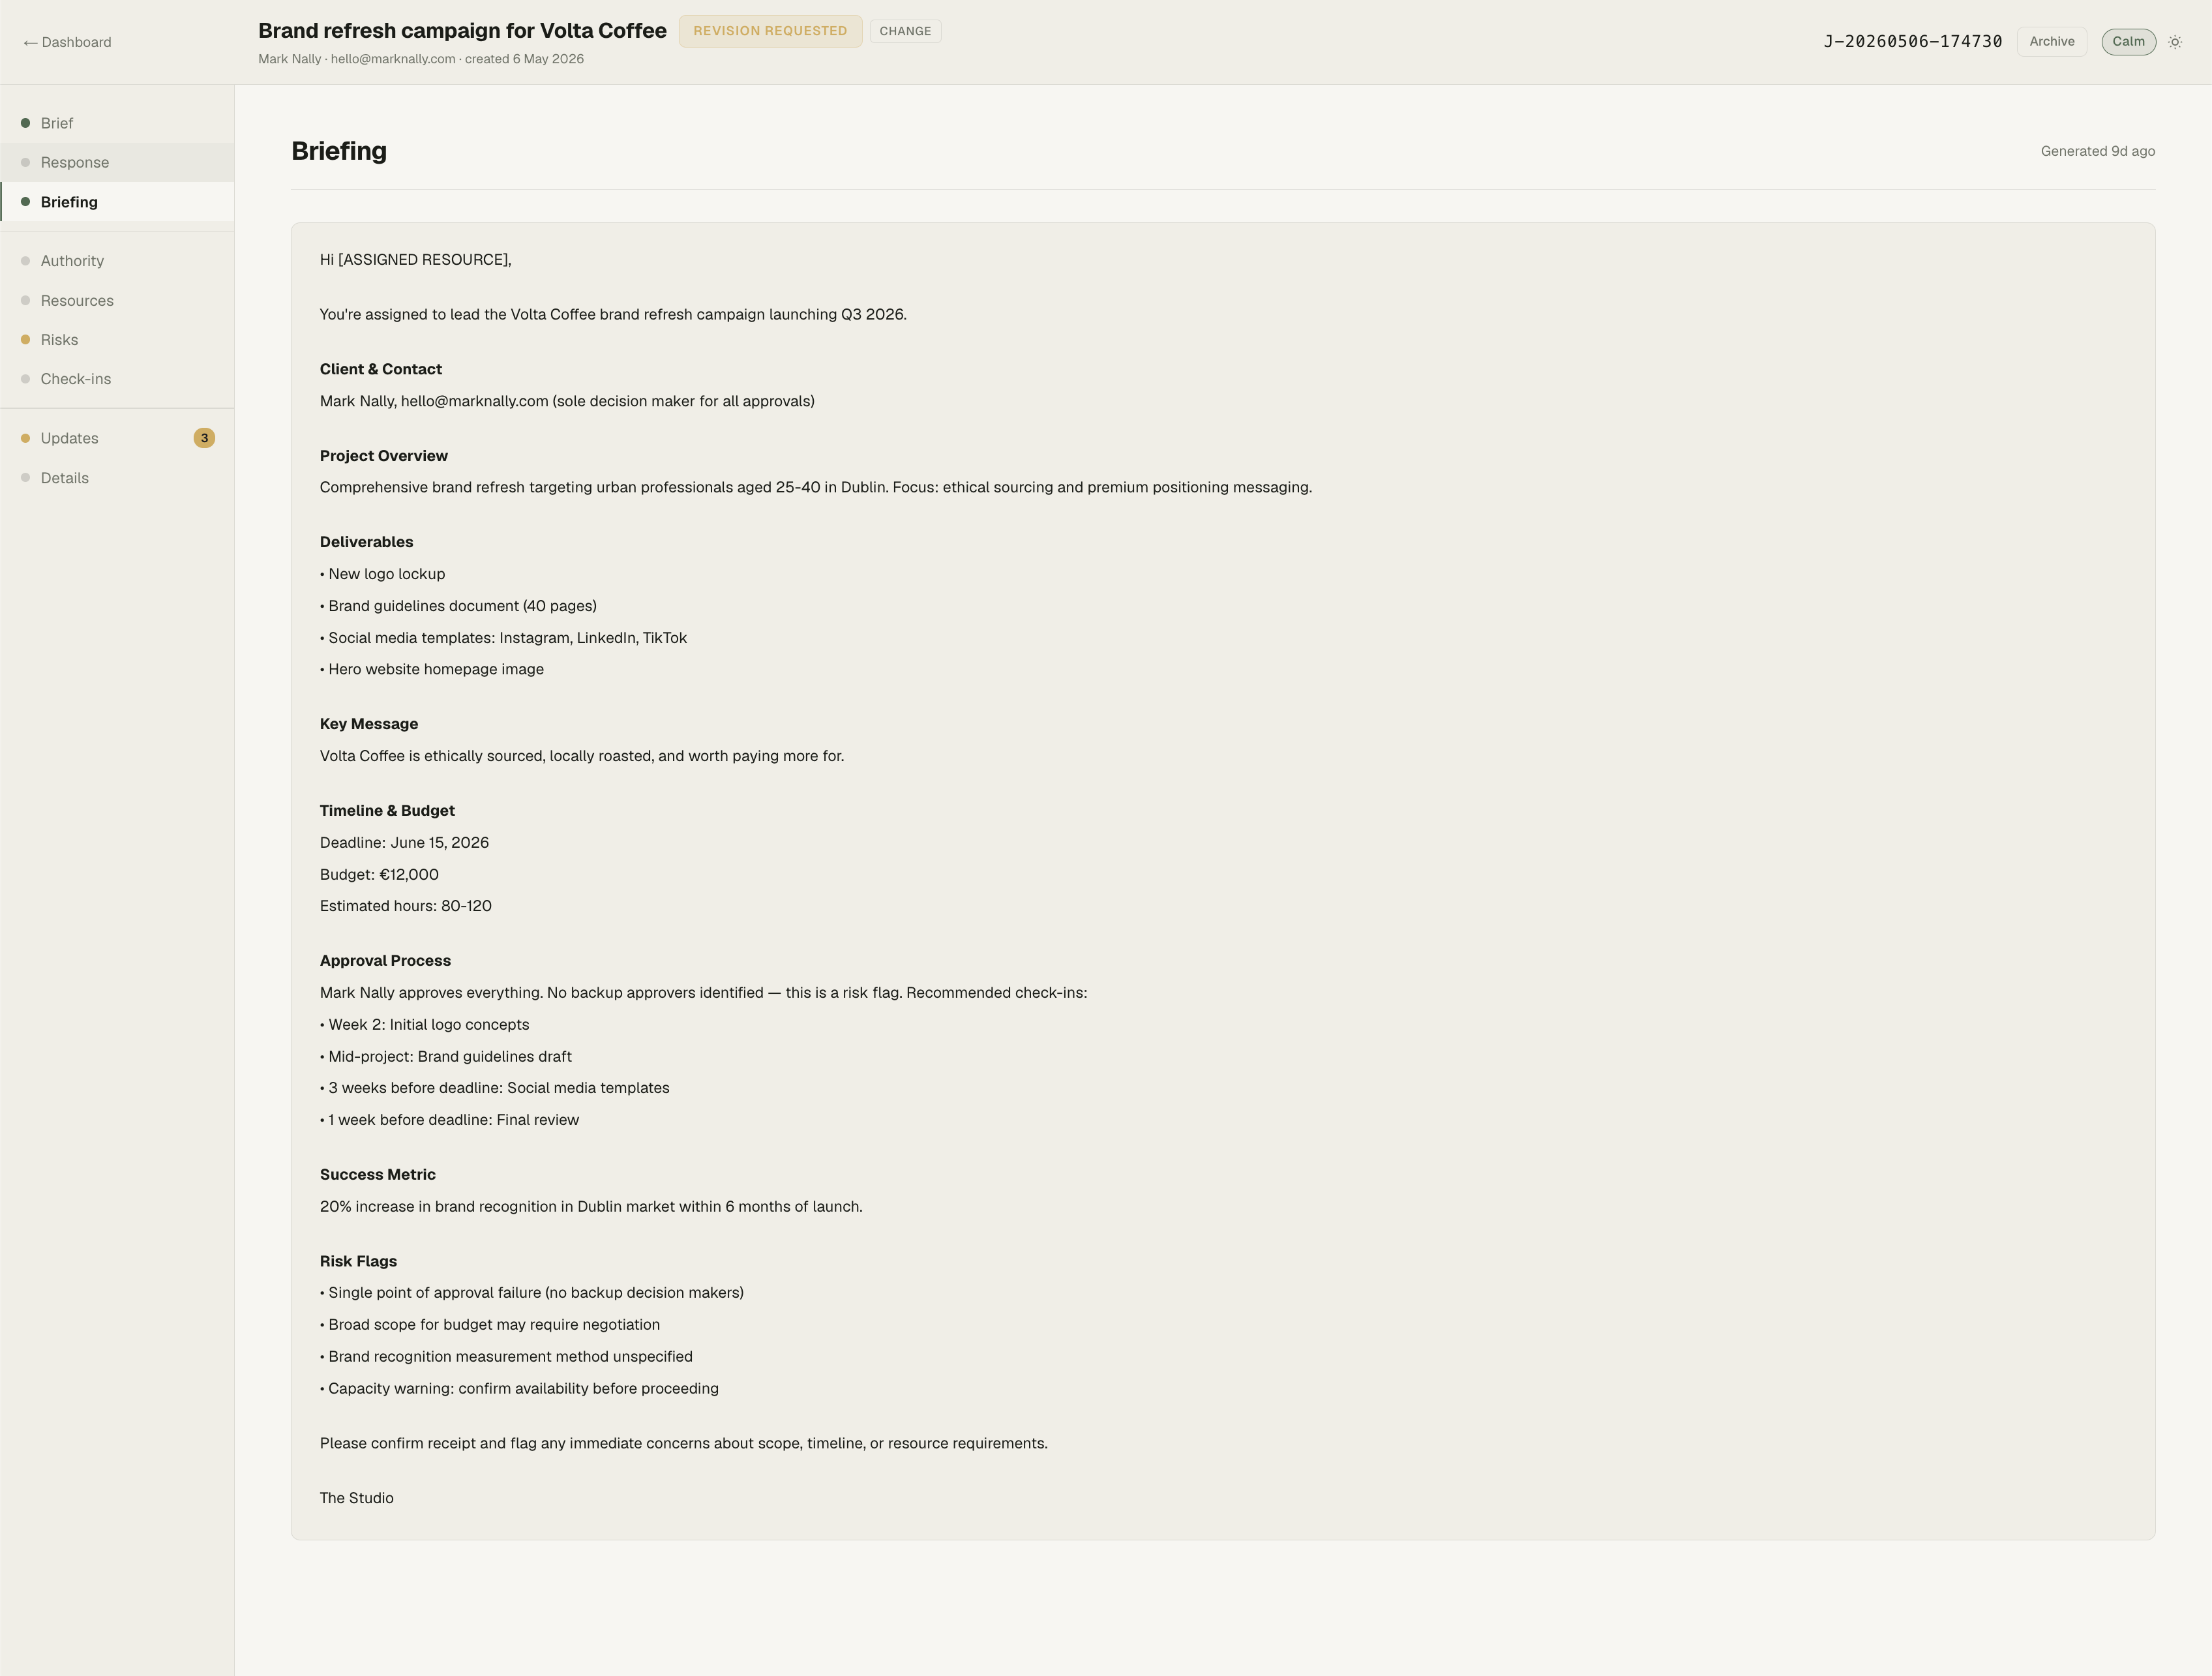Viewport: 2212px width, 1676px height.
Task: Click '1 week before deadline: Final review'
Action: coord(450,1120)
